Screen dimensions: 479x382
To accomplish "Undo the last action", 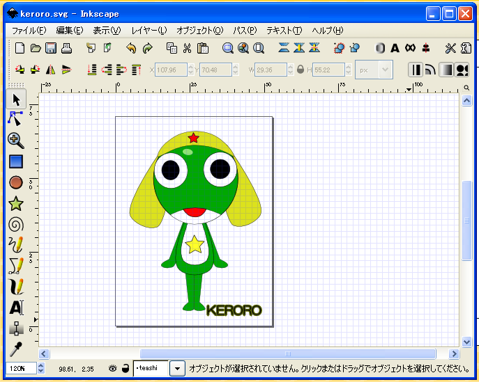I will [x=131, y=48].
